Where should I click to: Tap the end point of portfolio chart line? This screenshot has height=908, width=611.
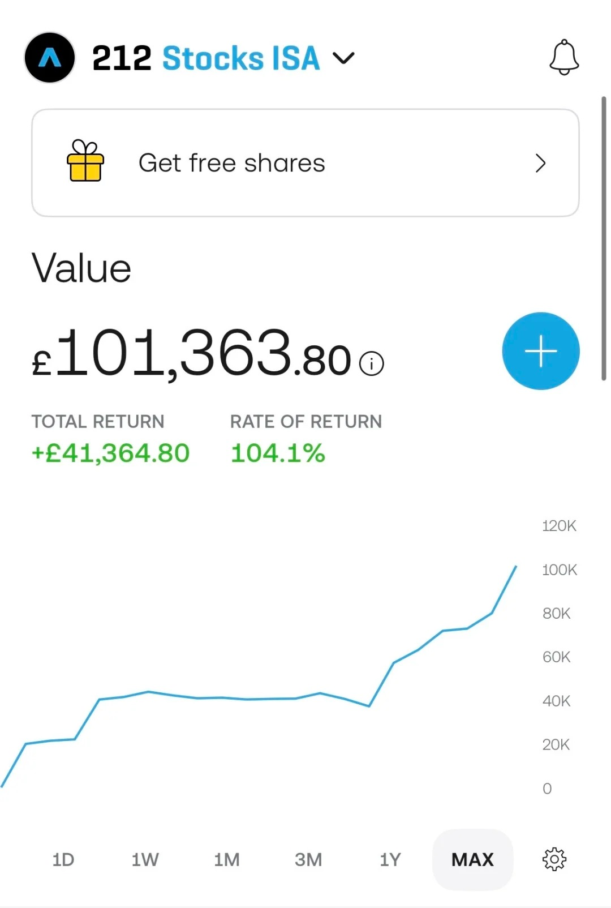coord(516,566)
